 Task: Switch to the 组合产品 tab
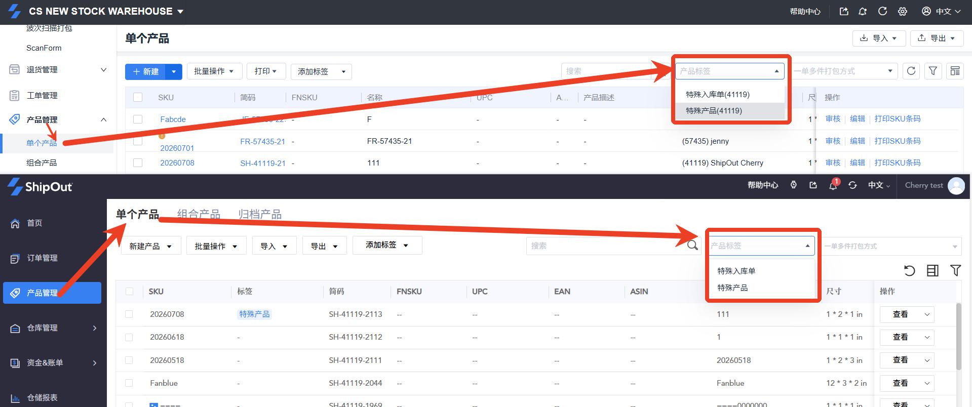click(x=199, y=214)
